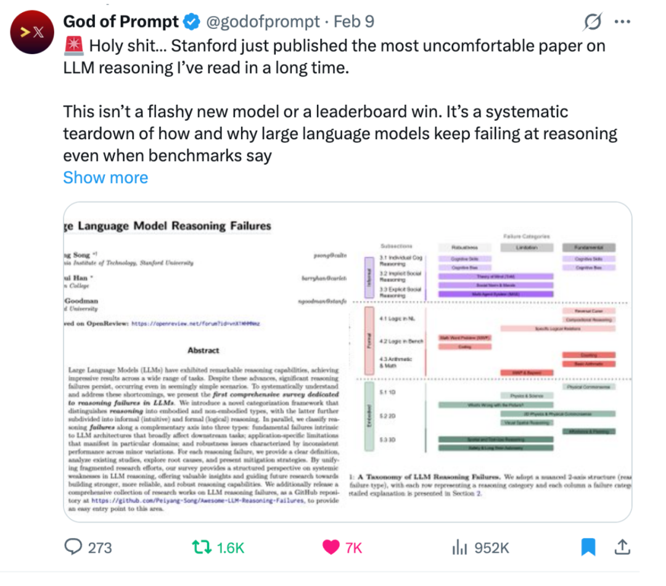This screenshot has height=586, width=666.
Task: Open the attached paper image
Action: point(347,362)
